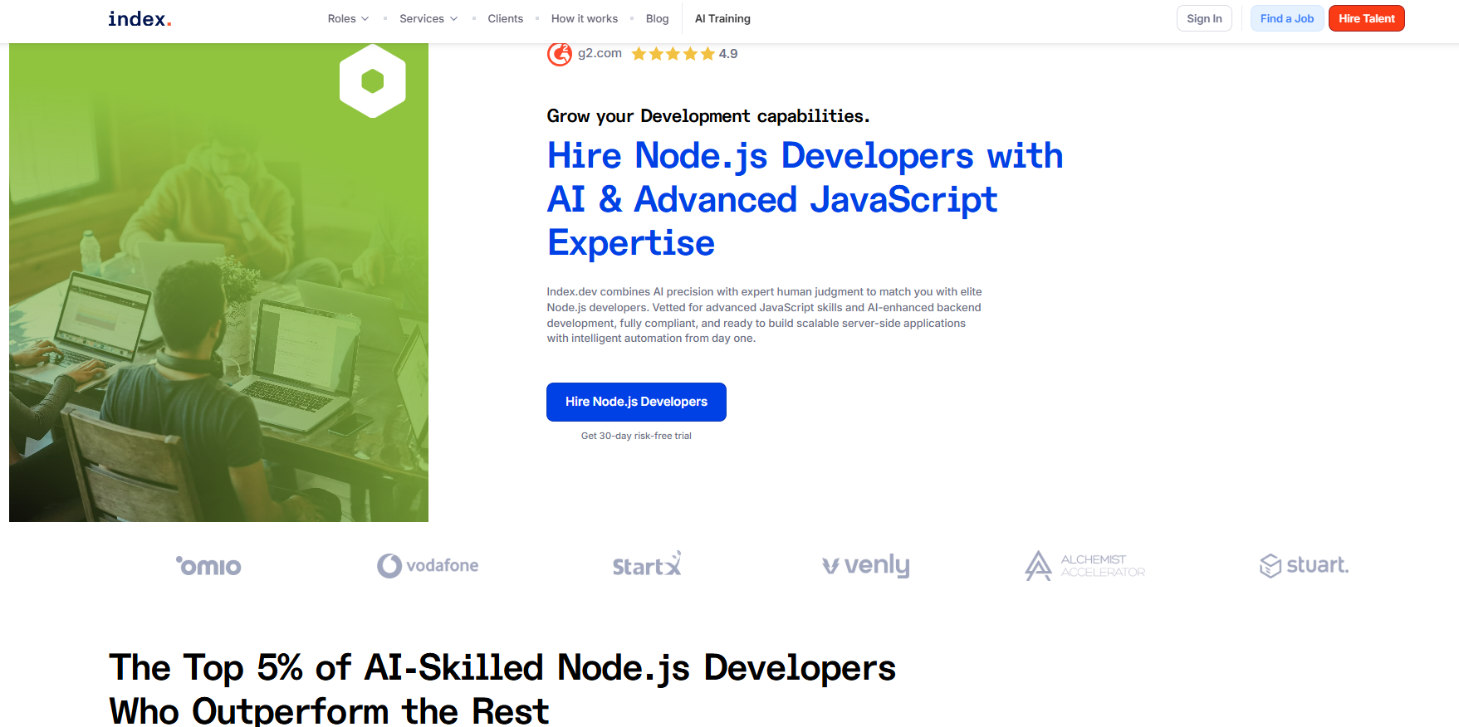The width and height of the screenshot is (1459, 727).
Task: Click the Vodafone company logo
Action: click(428, 565)
